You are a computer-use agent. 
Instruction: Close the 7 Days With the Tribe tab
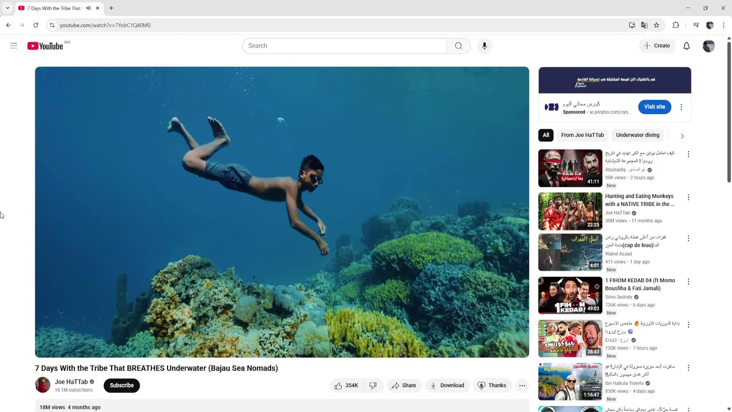pos(97,8)
